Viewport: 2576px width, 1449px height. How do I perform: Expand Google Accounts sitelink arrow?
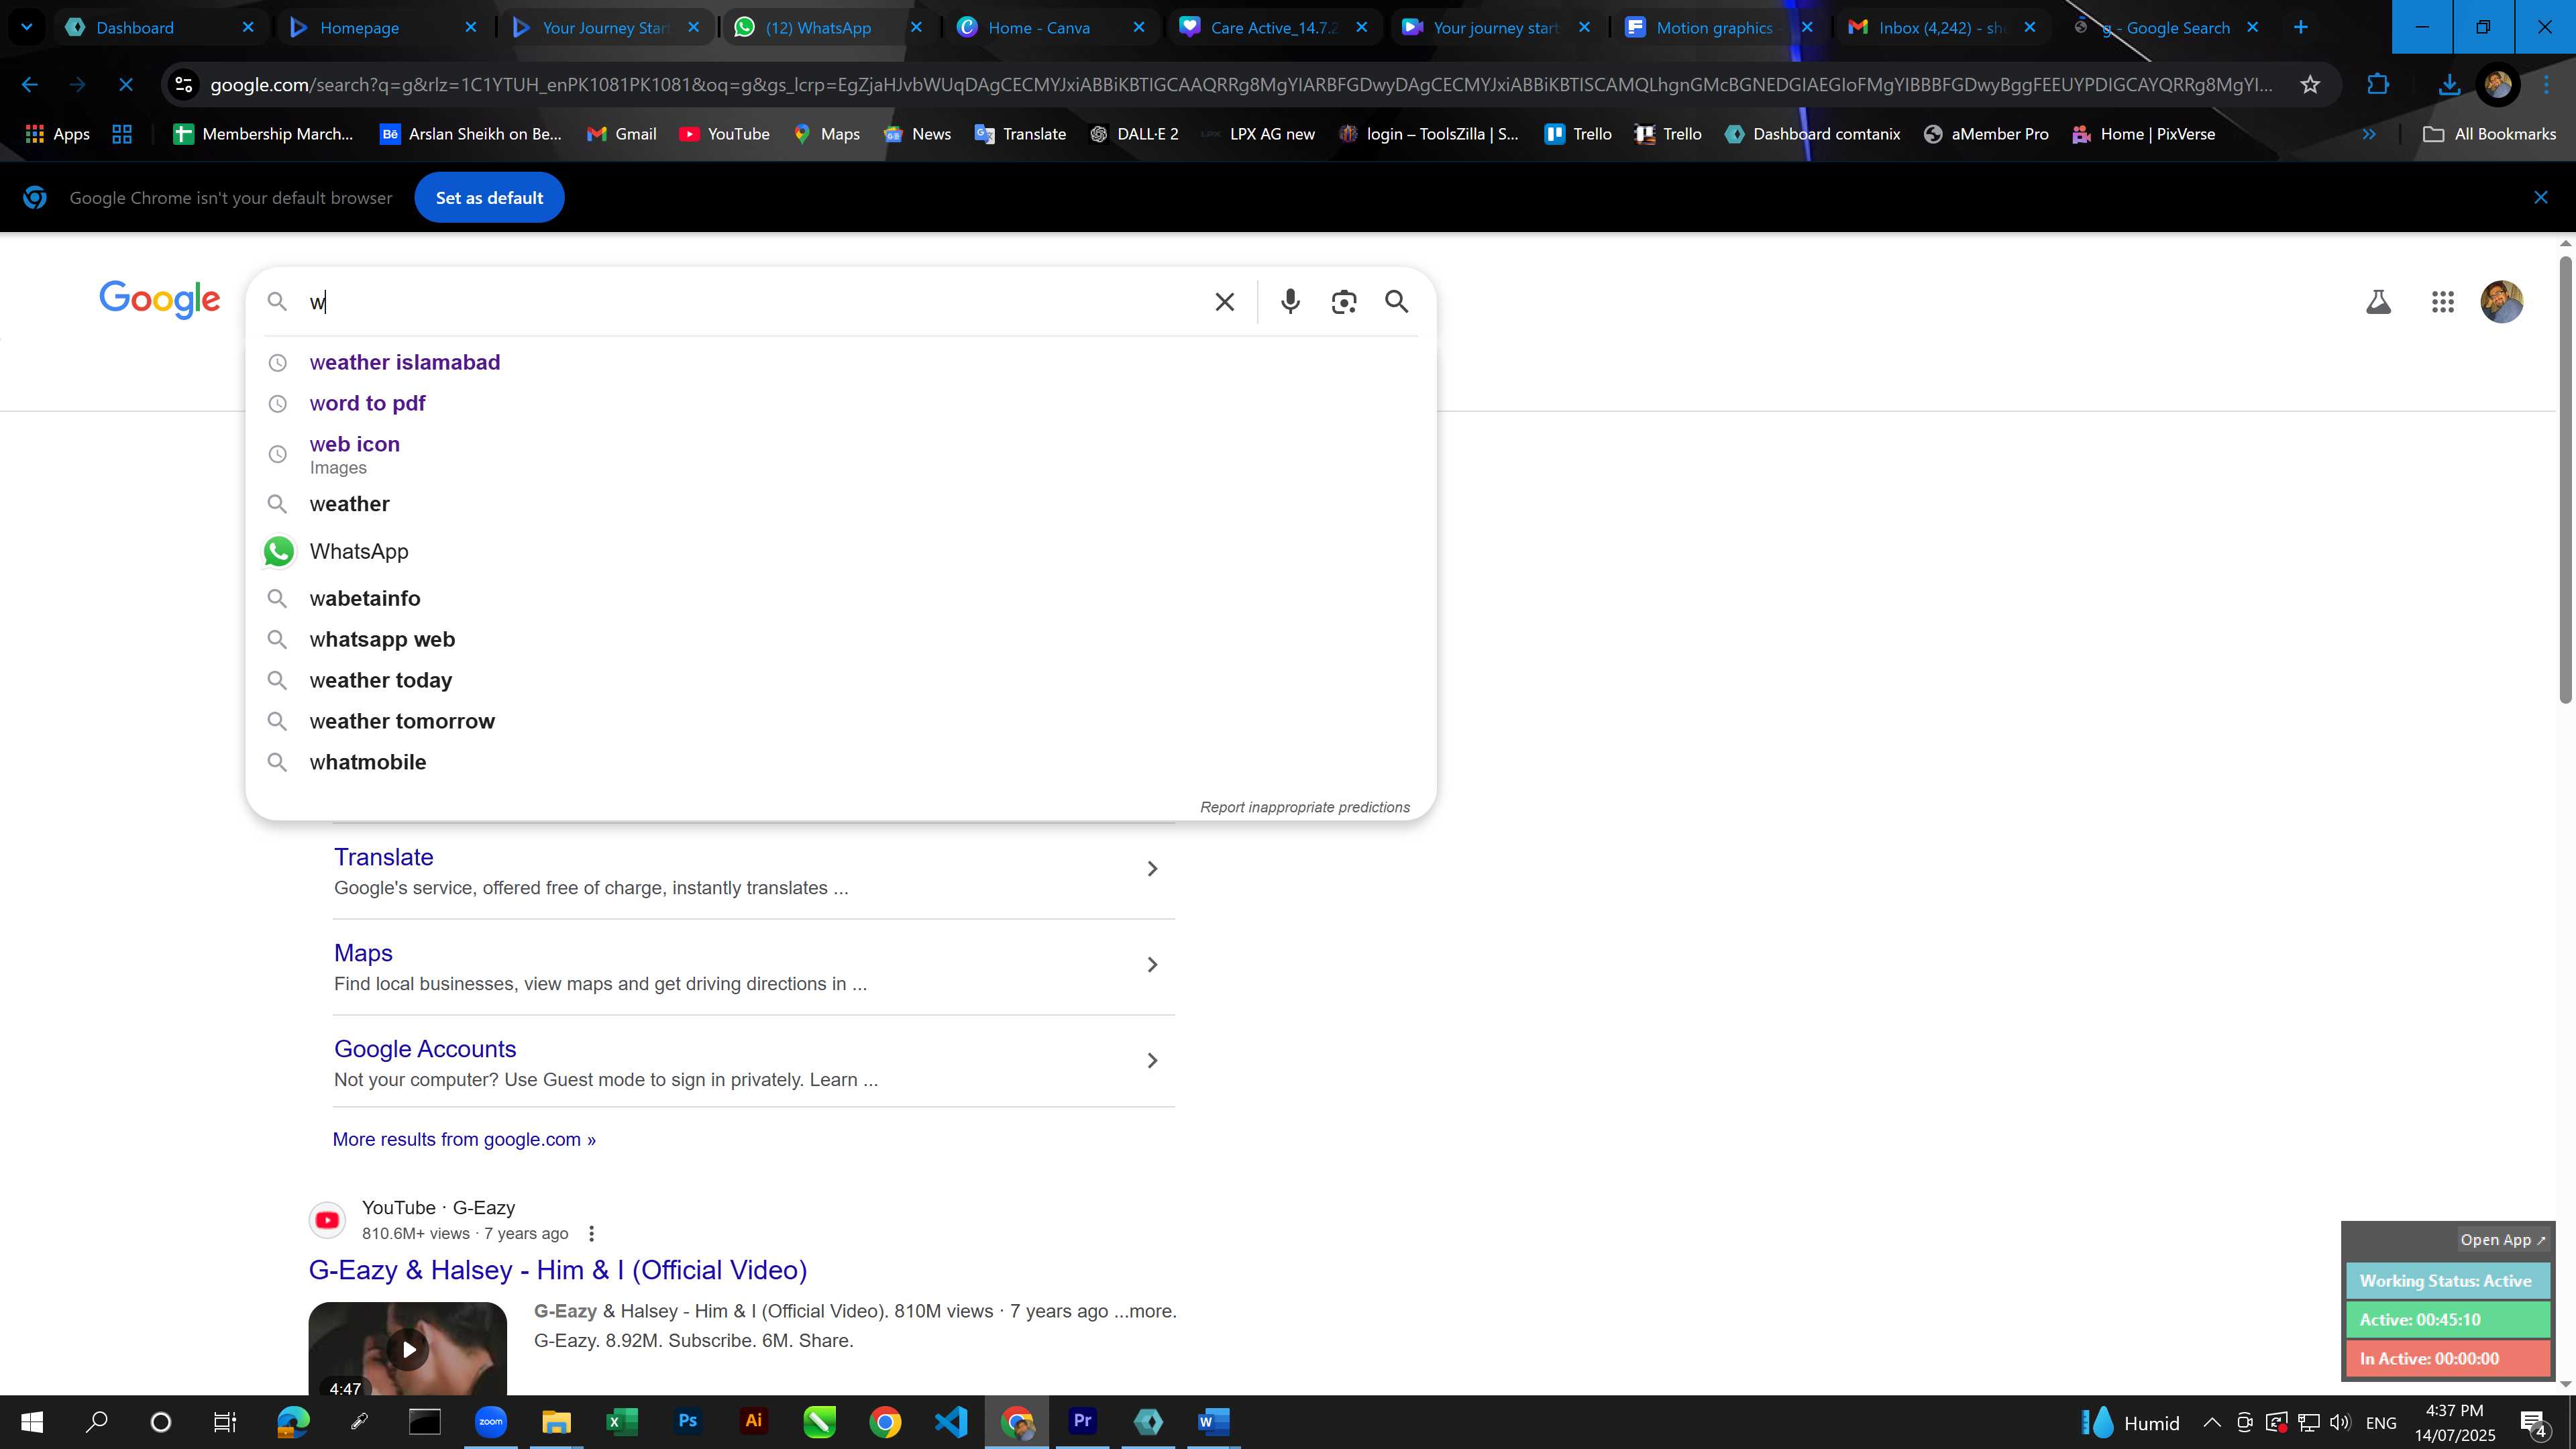pos(1152,1061)
